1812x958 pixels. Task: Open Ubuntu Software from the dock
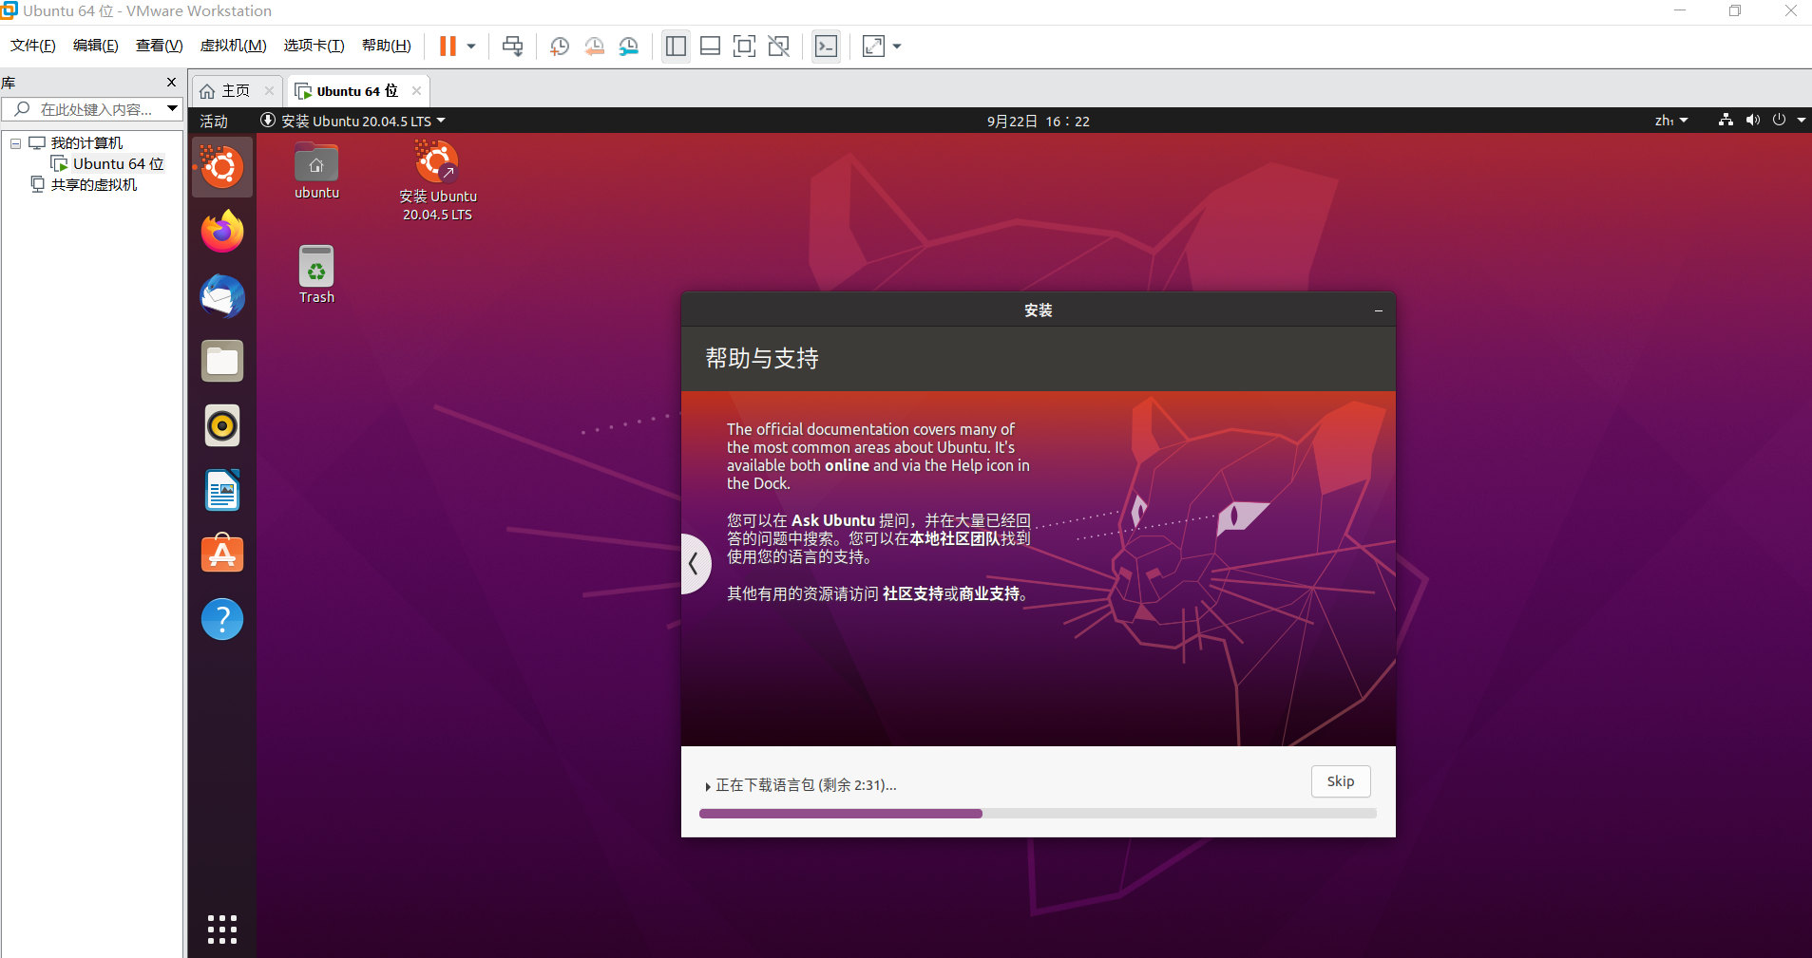(222, 554)
